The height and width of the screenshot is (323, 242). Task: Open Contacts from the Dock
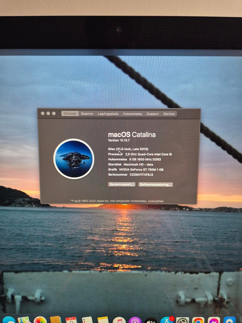(56, 320)
